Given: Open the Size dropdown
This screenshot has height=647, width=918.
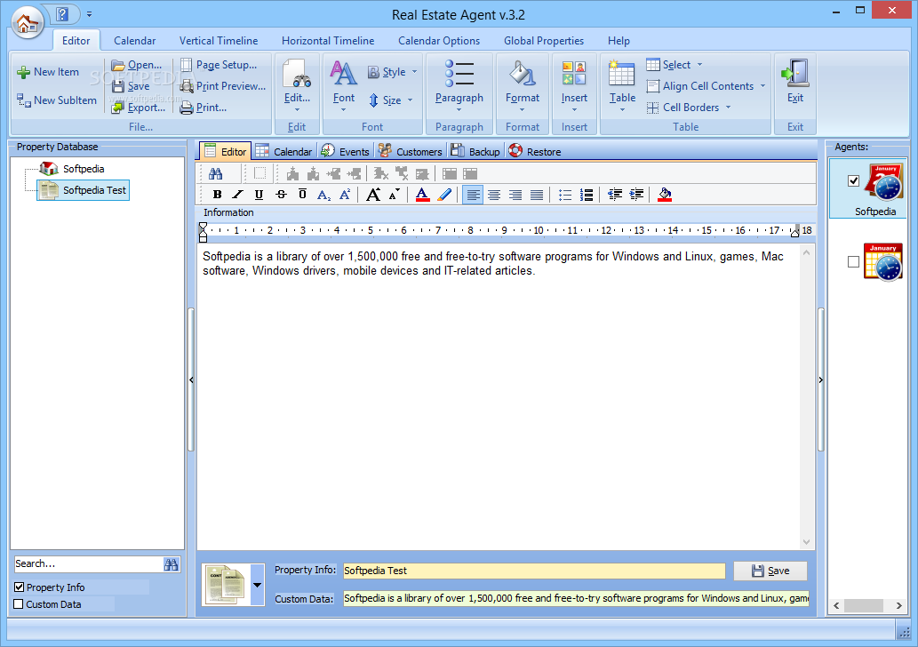Looking at the screenshot, I should point(390,100).
